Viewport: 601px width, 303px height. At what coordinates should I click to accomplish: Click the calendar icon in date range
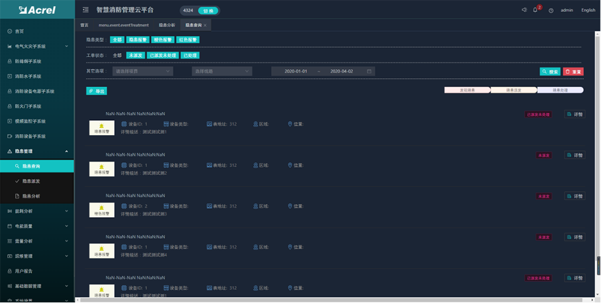(x=370, y=71)
